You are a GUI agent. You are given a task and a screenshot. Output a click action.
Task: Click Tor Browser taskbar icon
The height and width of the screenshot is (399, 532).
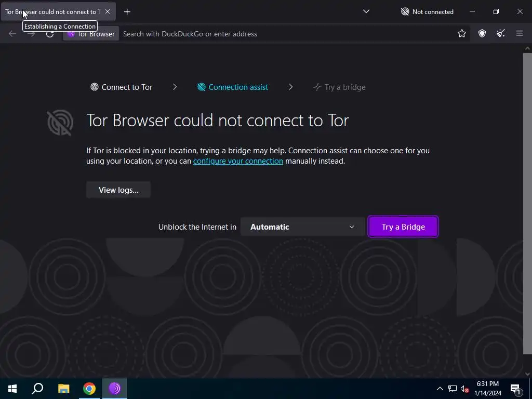115,389
